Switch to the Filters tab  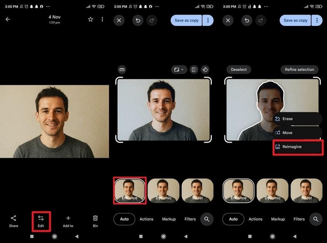pos(190,219)
